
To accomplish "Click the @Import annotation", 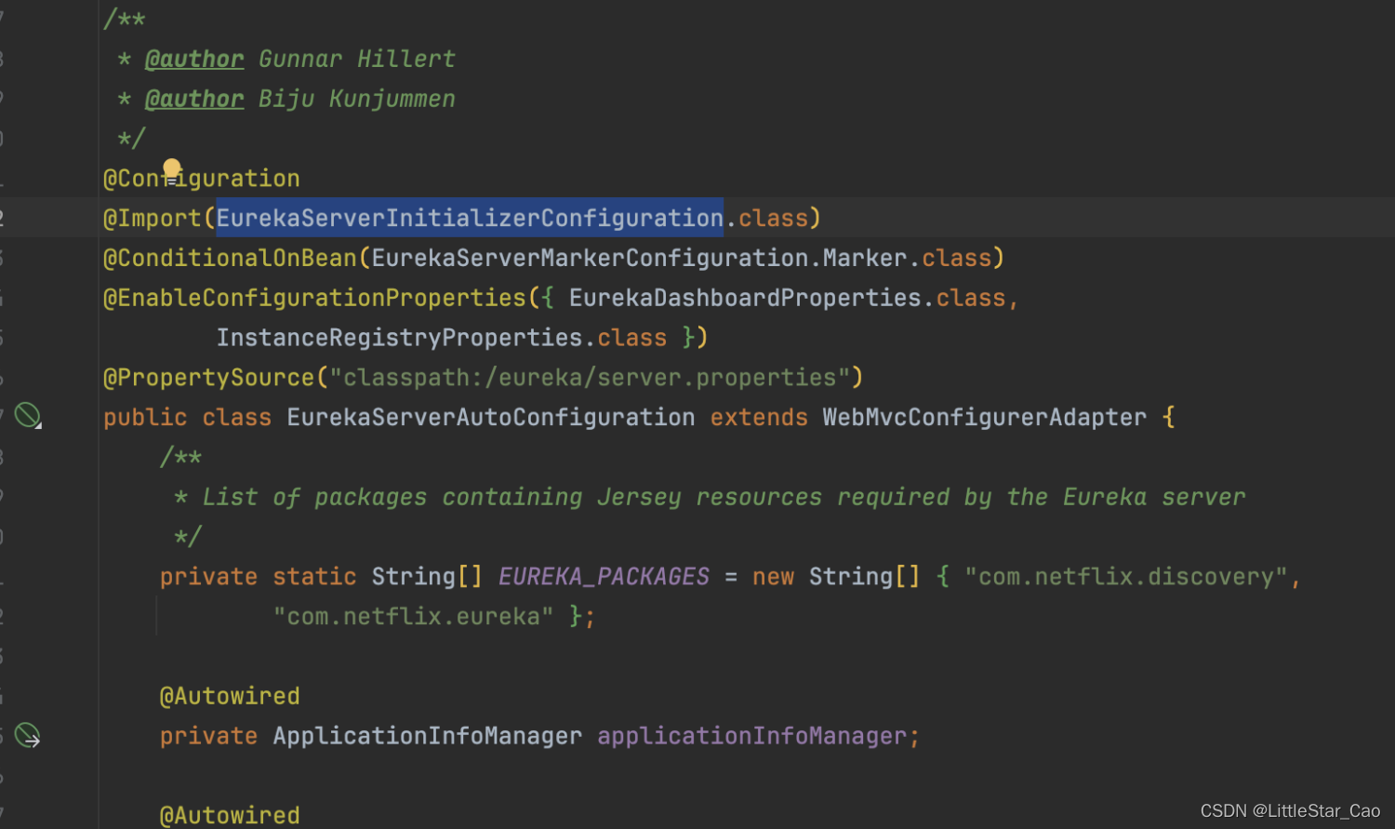I will (153, 218).
